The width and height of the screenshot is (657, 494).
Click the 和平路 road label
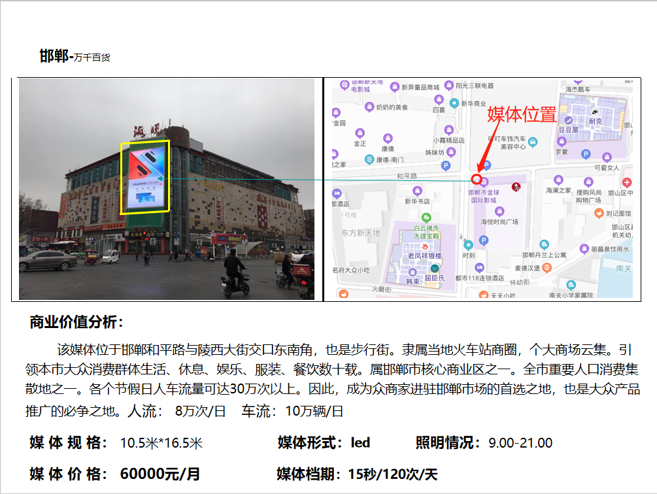click(x=407, y=176)
